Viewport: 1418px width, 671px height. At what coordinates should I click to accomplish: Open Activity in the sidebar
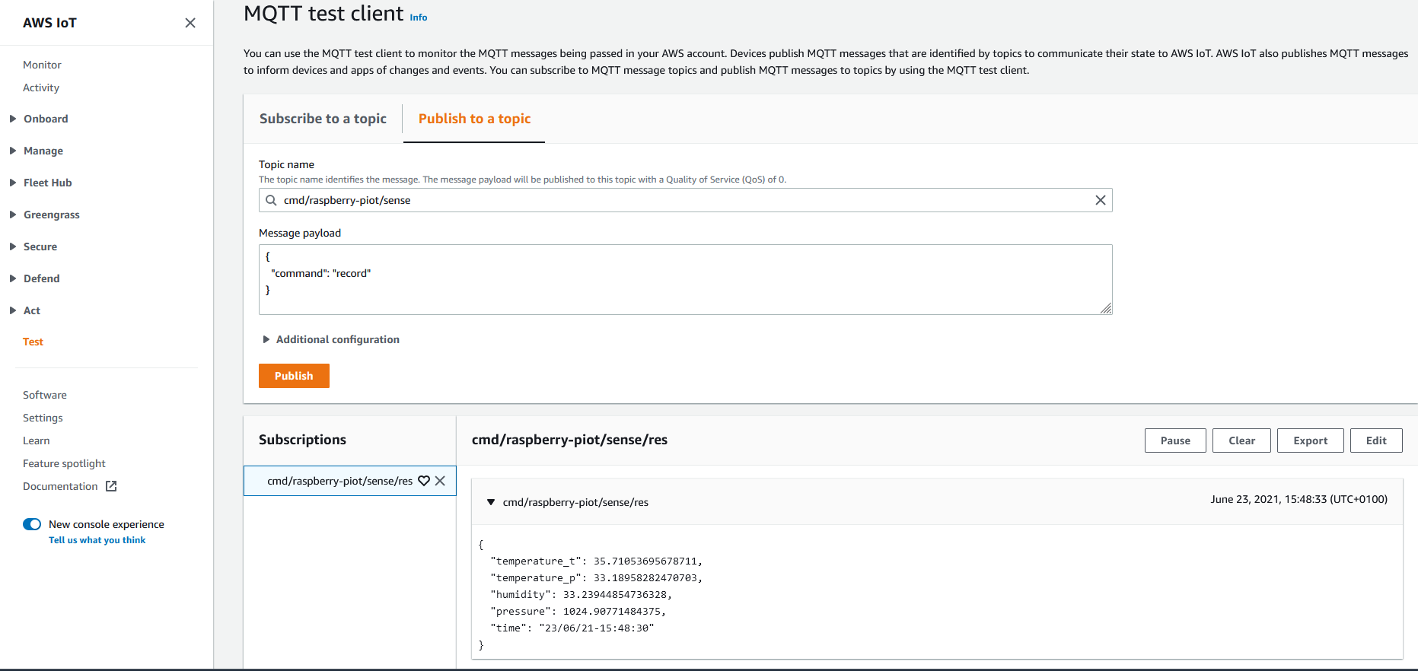tap(41, 87)
